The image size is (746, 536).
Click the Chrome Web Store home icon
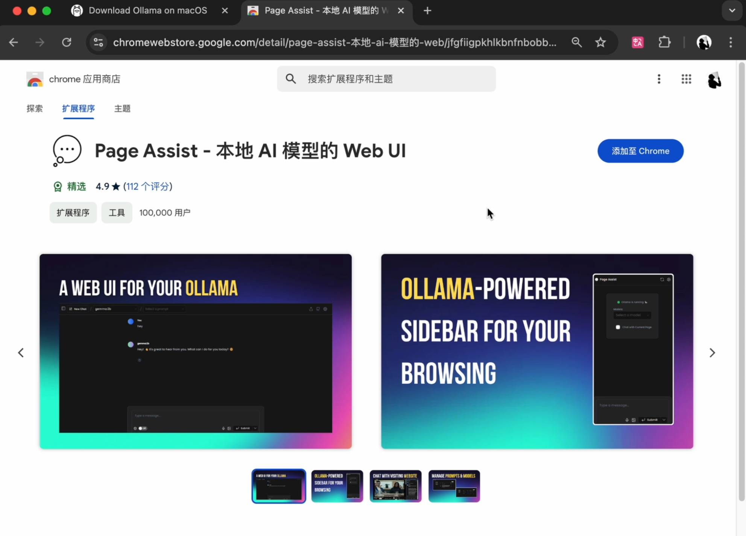(34, 79)
